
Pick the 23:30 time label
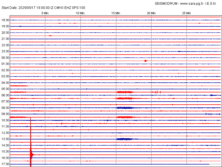tap(5, 51)
